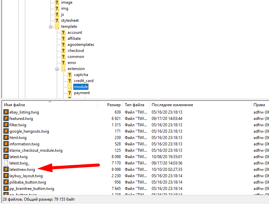Click the folder icon next to captcha
This screenshot has height=204, width=269.
click(x=70, y=75)
